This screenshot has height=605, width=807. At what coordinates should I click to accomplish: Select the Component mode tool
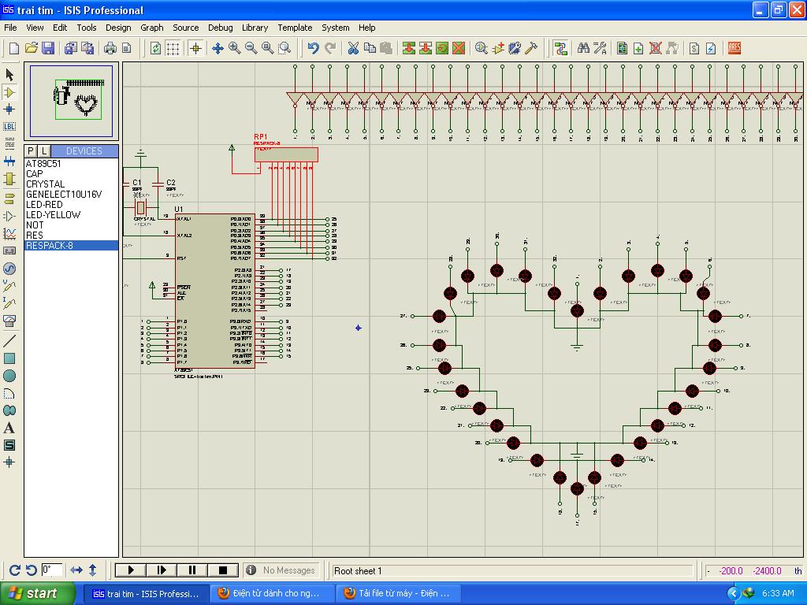[x=9, y=92]
